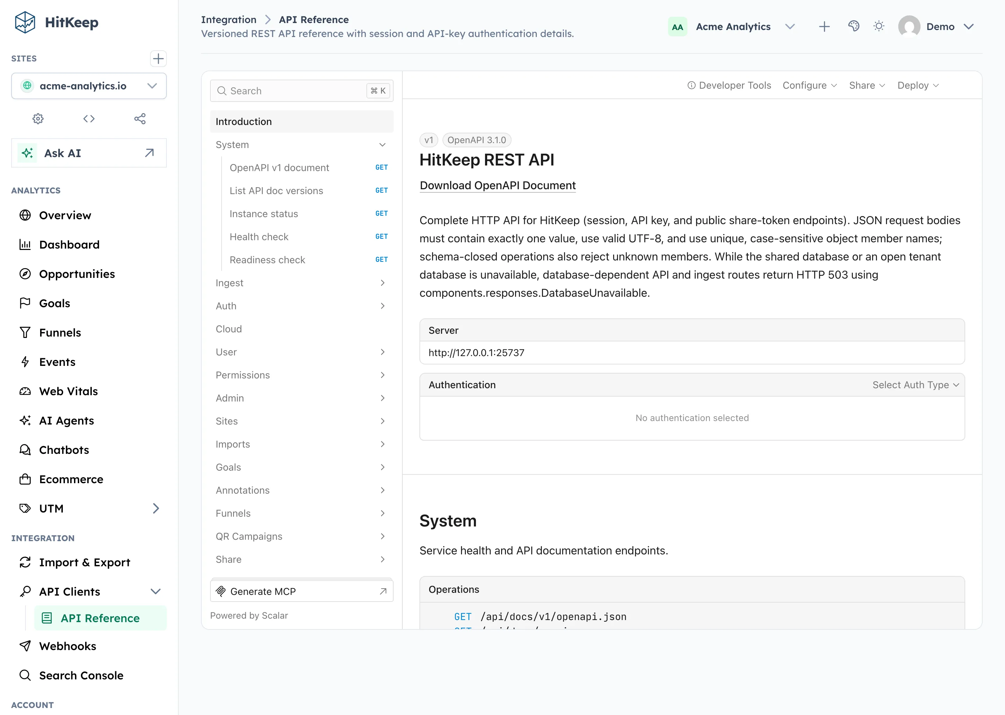Click the Webhooks paper plane icon

coord(25,646)
